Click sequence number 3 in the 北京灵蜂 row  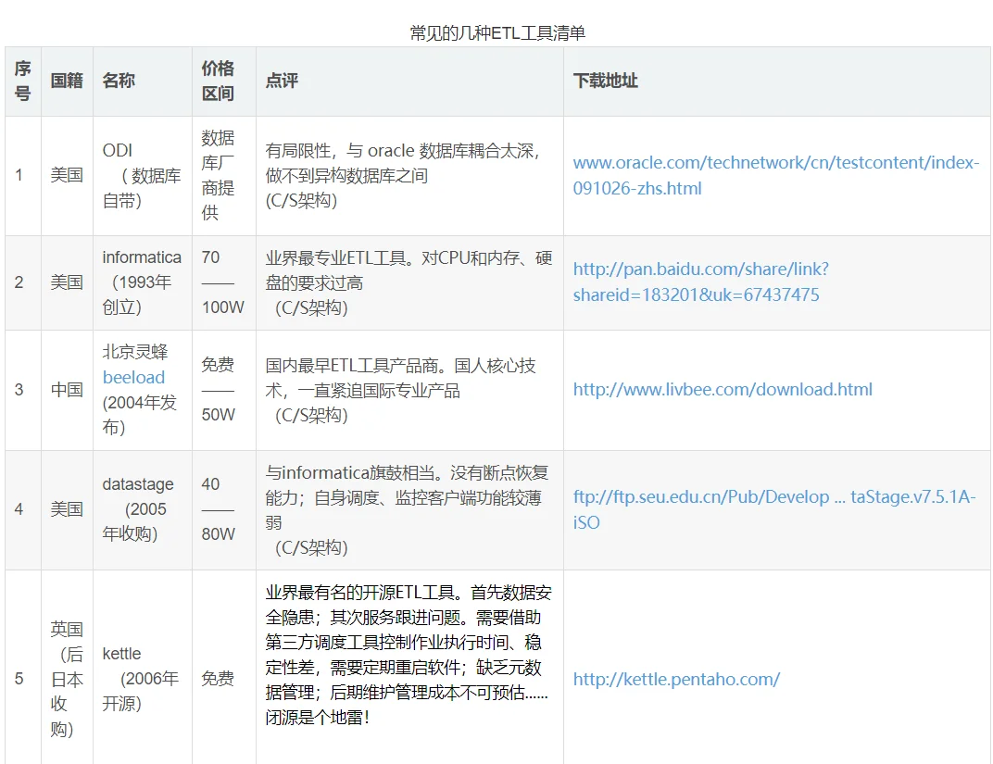tap(19, 390)
